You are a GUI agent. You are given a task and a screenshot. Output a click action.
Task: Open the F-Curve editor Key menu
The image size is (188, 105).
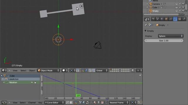(40, 103)
